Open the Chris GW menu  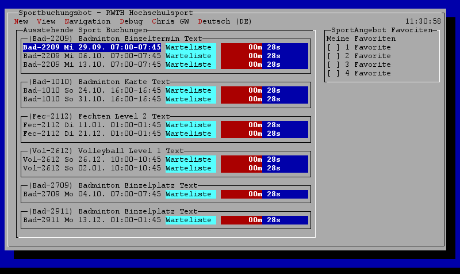tap(170, 21)
